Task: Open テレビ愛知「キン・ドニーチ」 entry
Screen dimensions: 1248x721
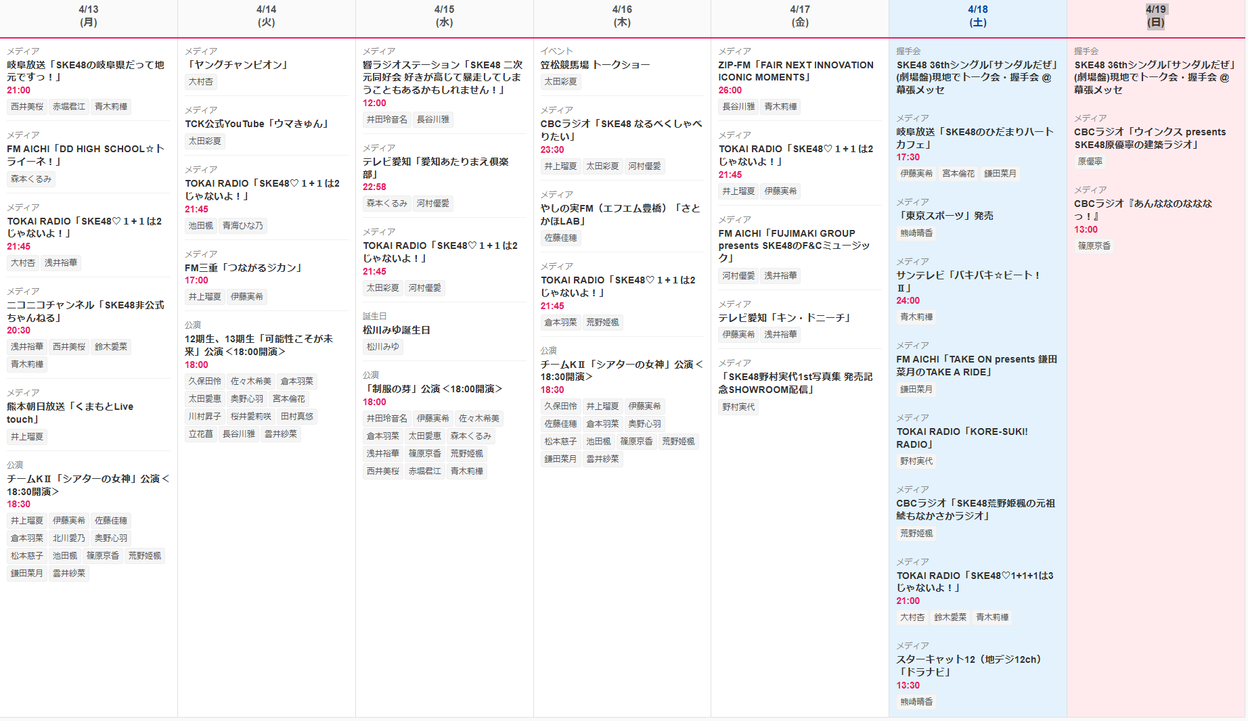Action: (x=784, y=318)
